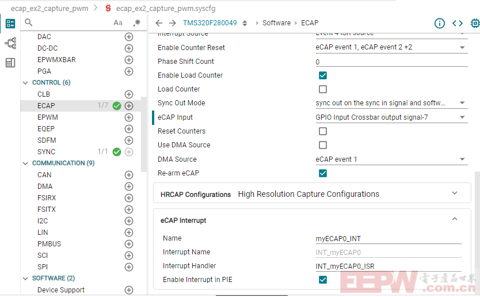Select FSIRX module in tree

[47, 198]
